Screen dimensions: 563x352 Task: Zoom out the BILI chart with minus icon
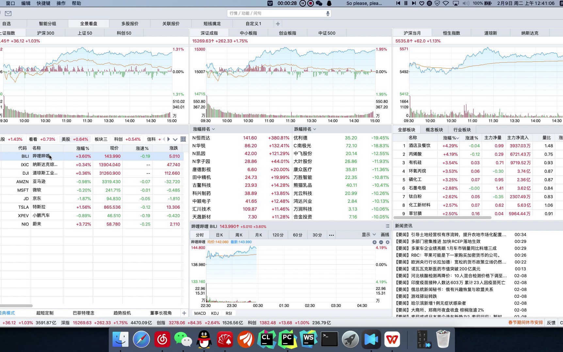coord(381,242)
